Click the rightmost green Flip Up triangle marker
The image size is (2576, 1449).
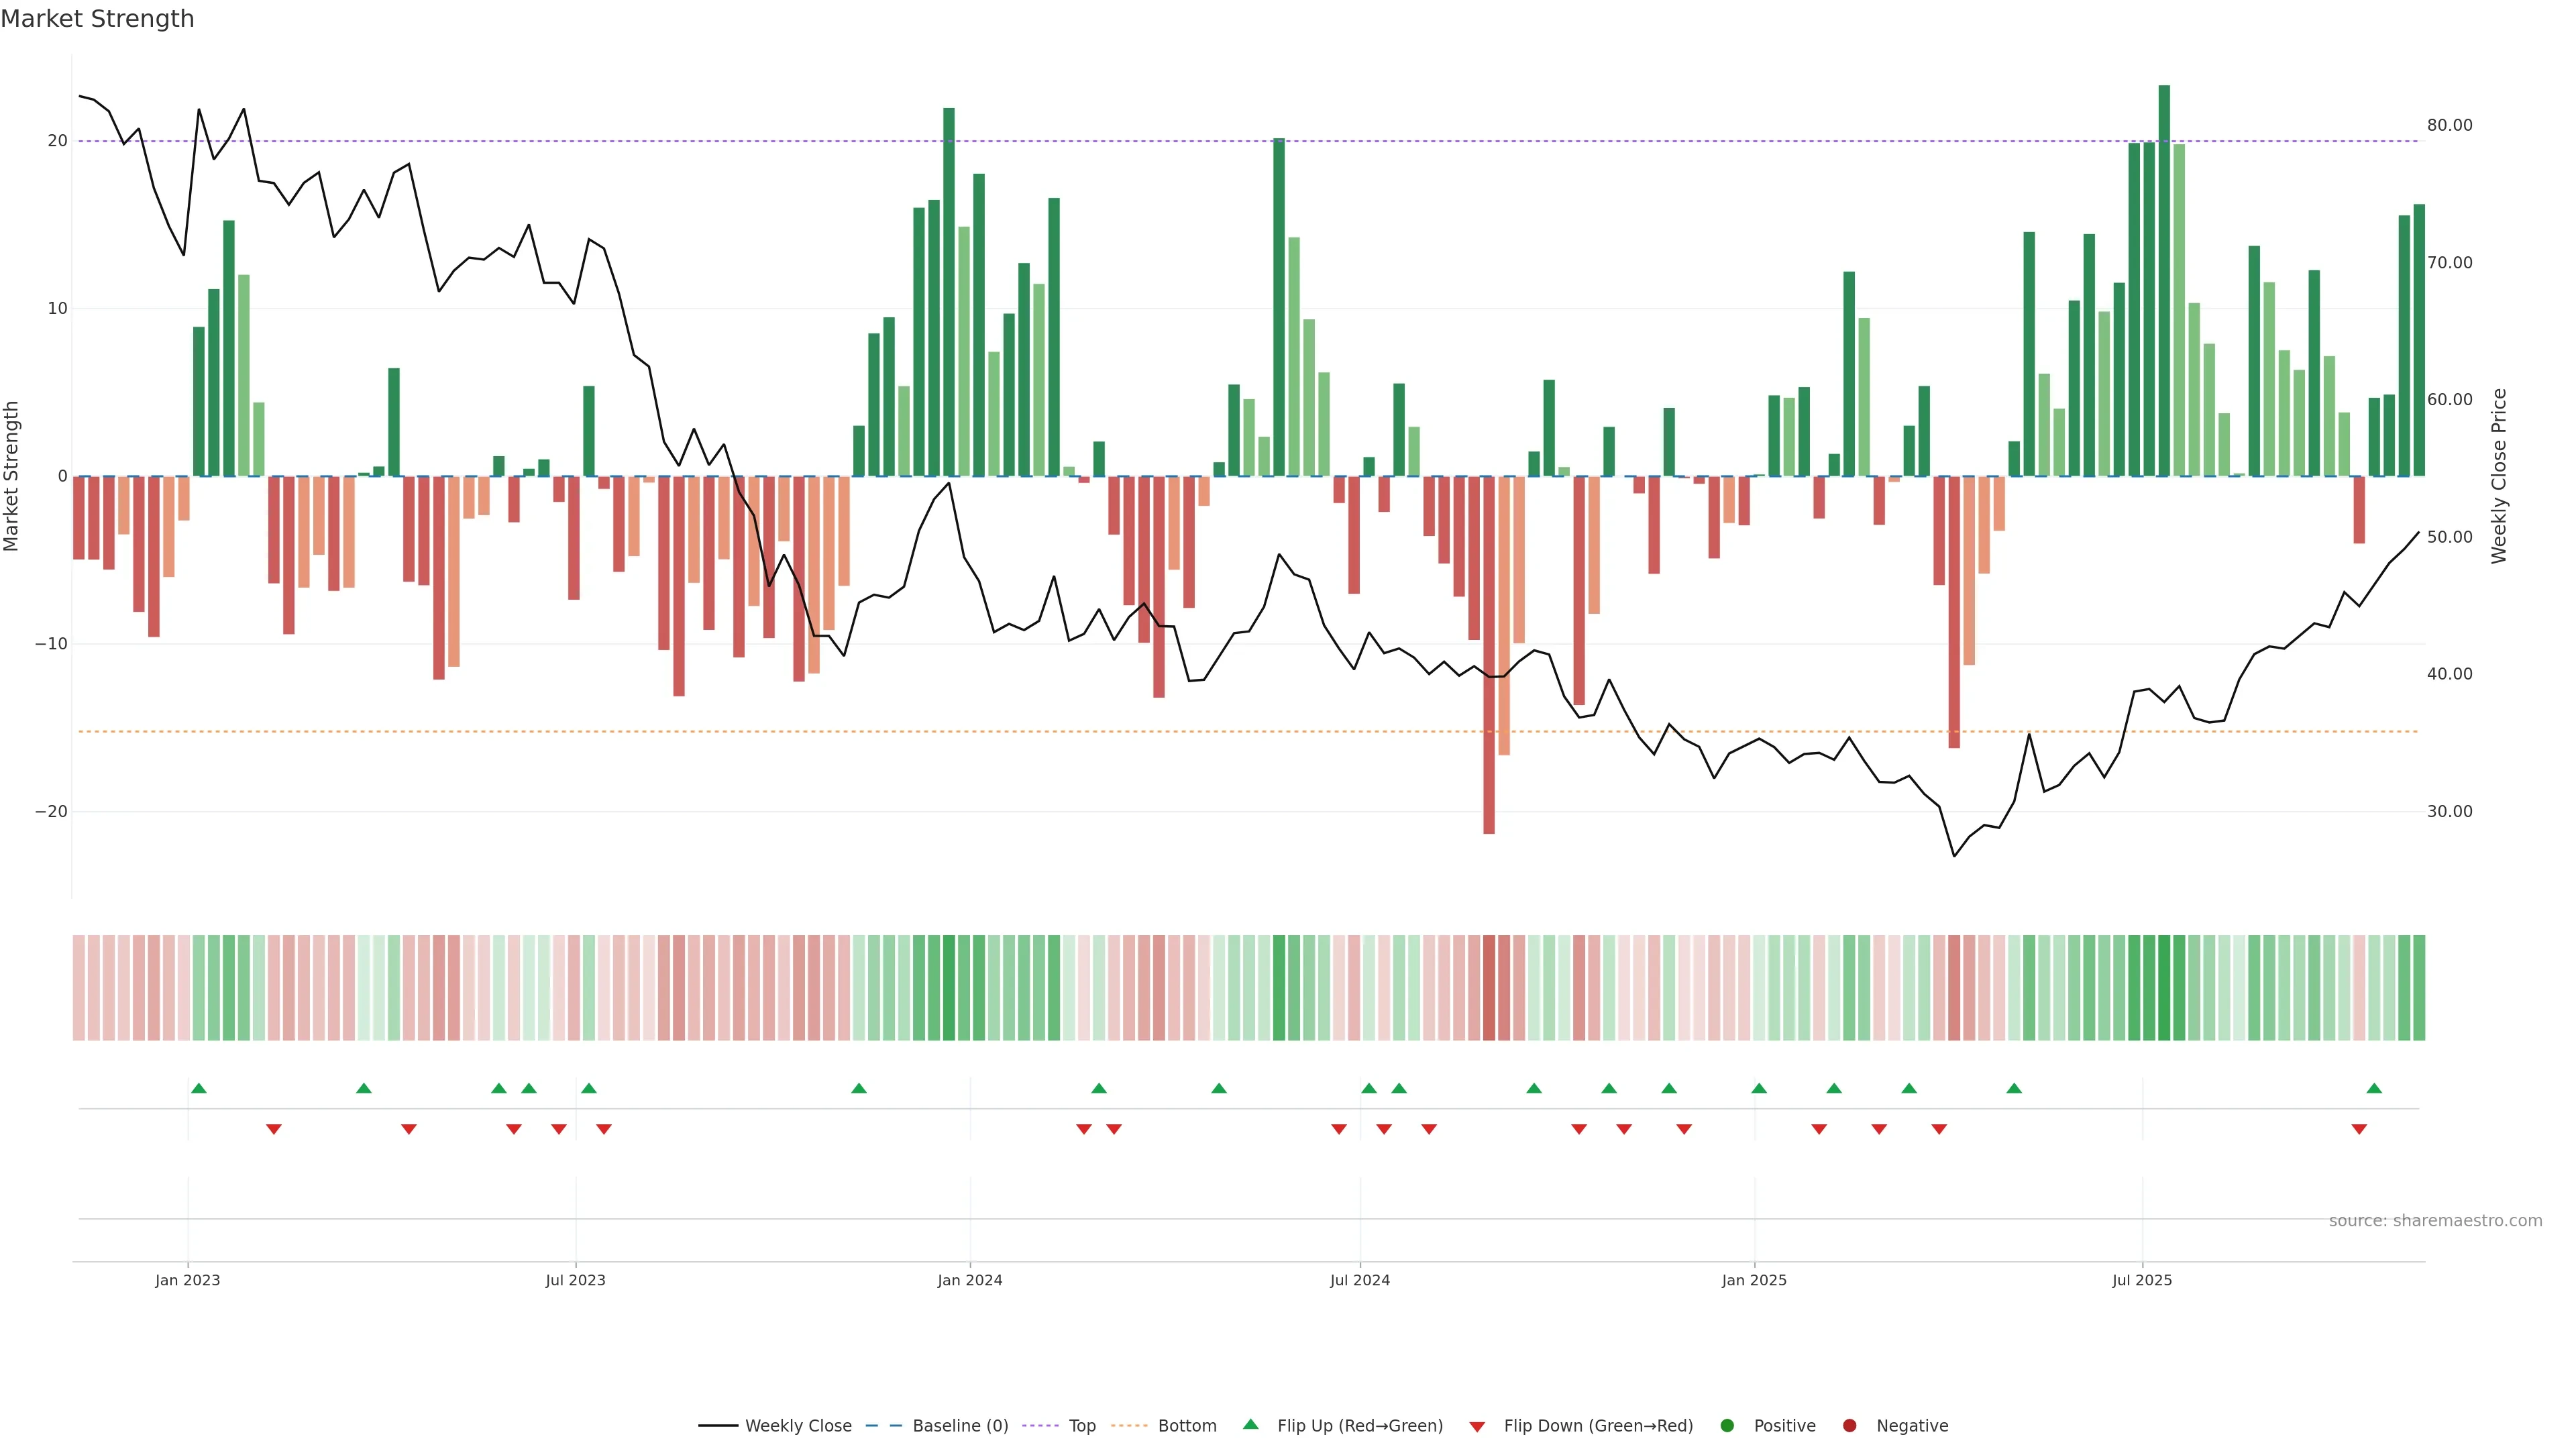coord(2374,1088)
